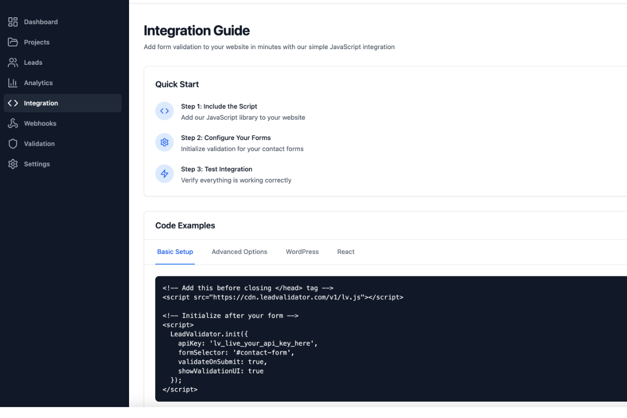Switch to the React code tab
627x418 pixels.
click(x=346, y=252)
